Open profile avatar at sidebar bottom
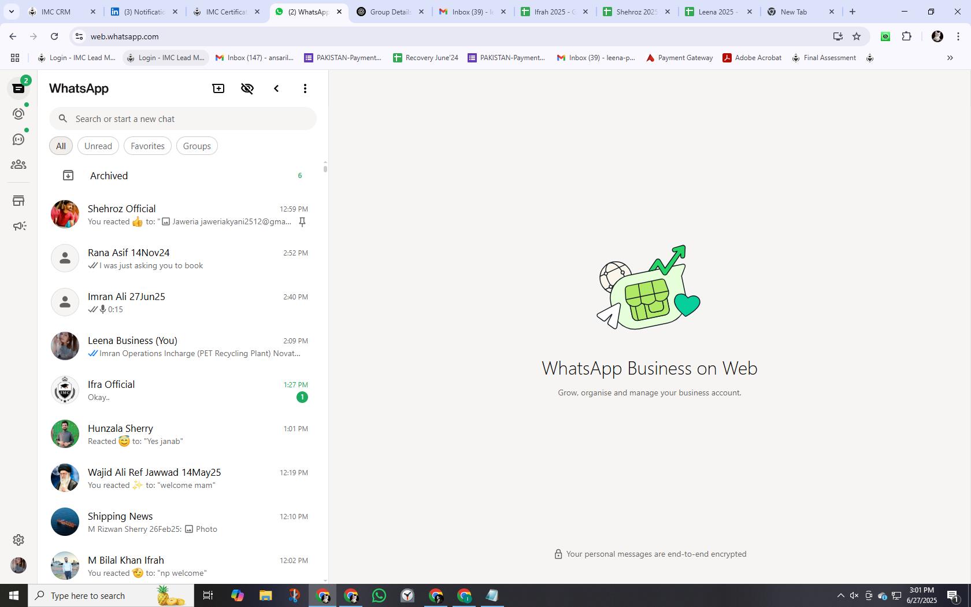This screenshot has height=607, width=971. tap(18, 565)
